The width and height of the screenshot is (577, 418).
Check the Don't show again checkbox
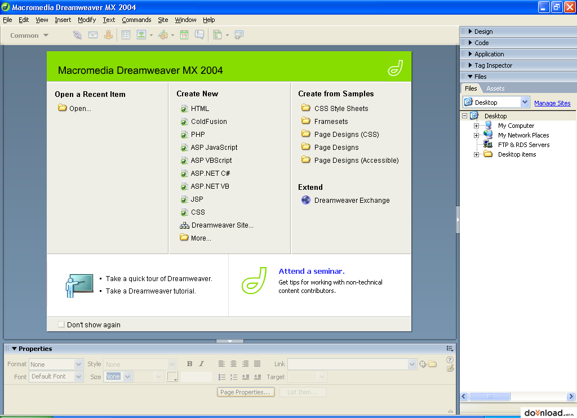pos(61,324)
